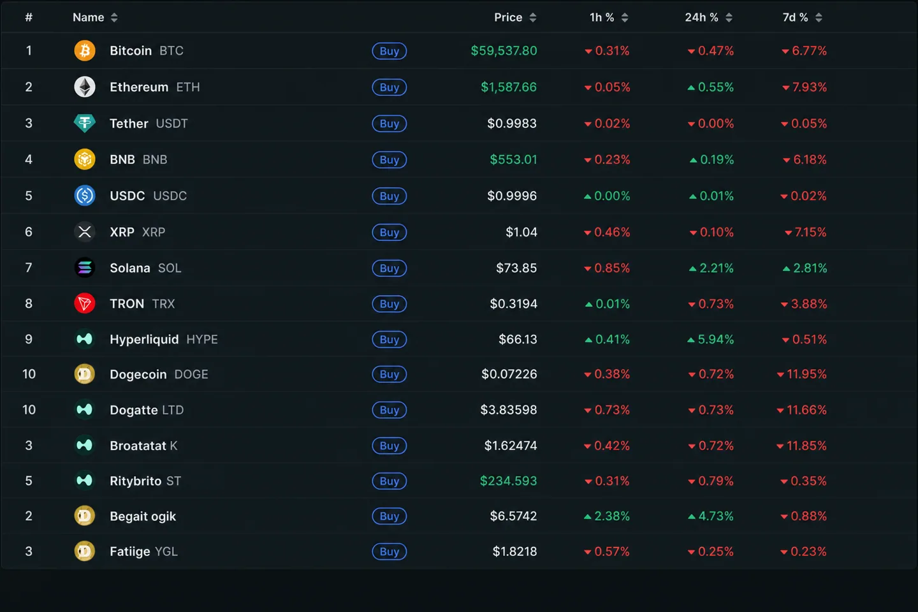Click Begait ogik's 1h change 2.38%
This screenshot has width=918, height=612.
coord(607,516)
